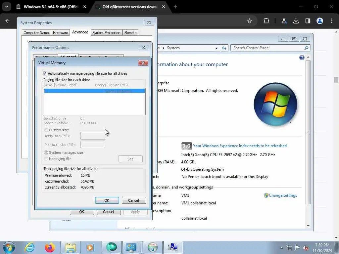Select the System managed size radio button
The width and height of the screenshot is (339, 254).
[46, 152]
